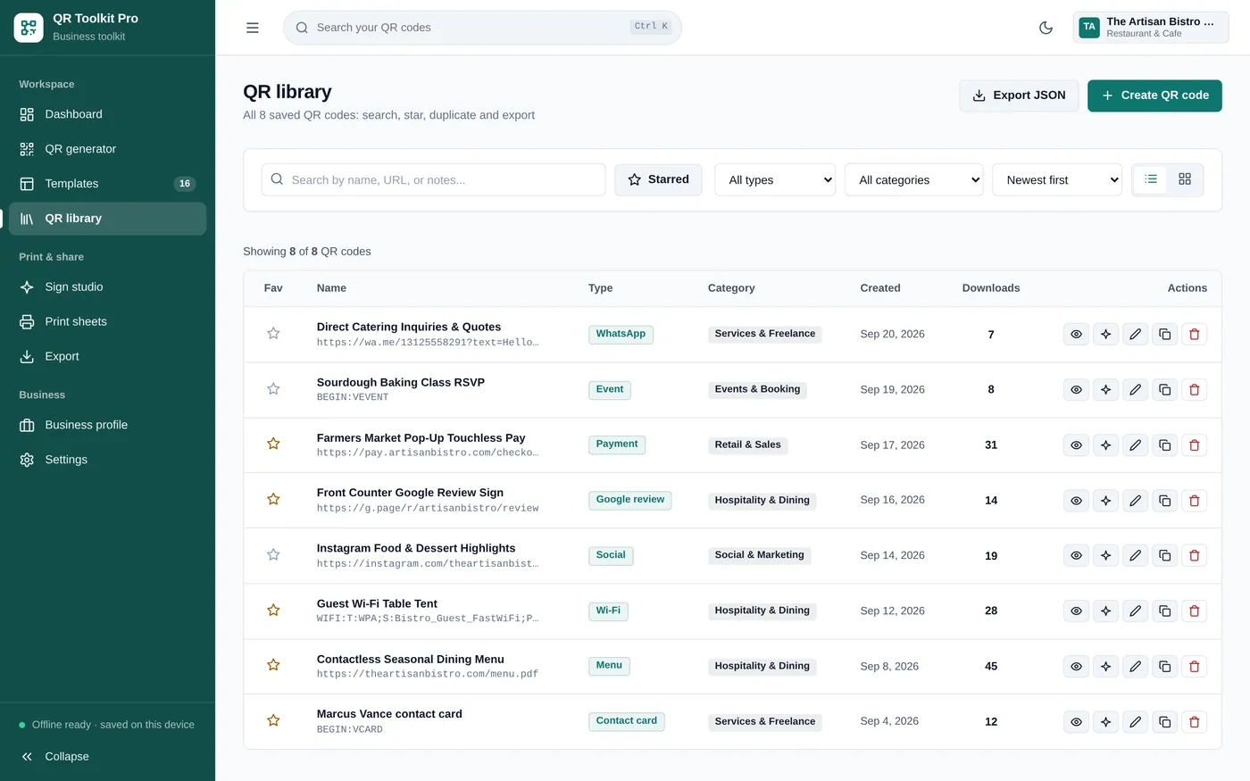This screenshot has width=1250, height=781.
Task: Unstar the Farmers Market Pop-Up Touchless Pay row
Action: (273, 445)
